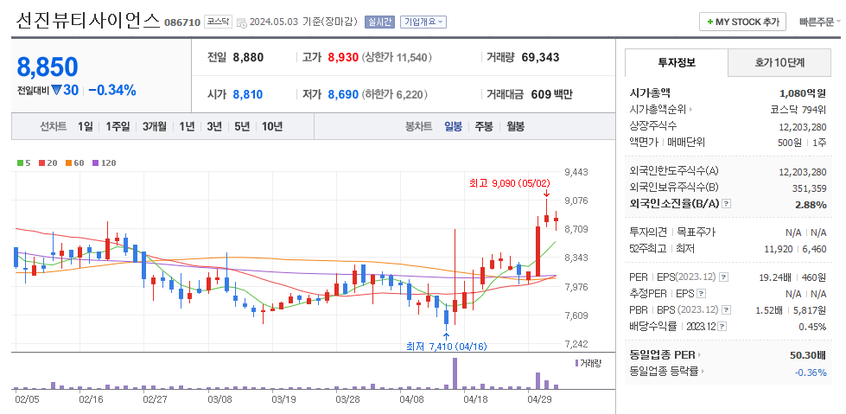
Task: Click the help icon next to 배당수익률 2023.12
Action: coord(722,326)
